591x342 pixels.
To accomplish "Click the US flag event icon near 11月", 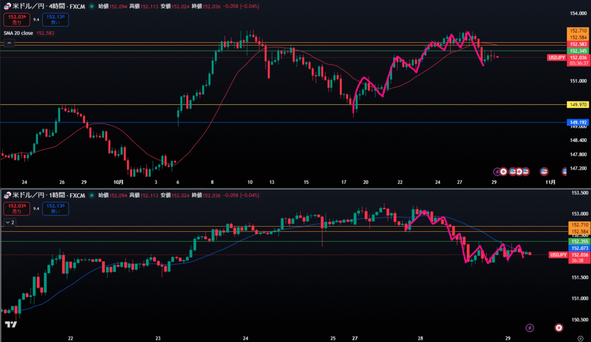I will click(543, 171).
